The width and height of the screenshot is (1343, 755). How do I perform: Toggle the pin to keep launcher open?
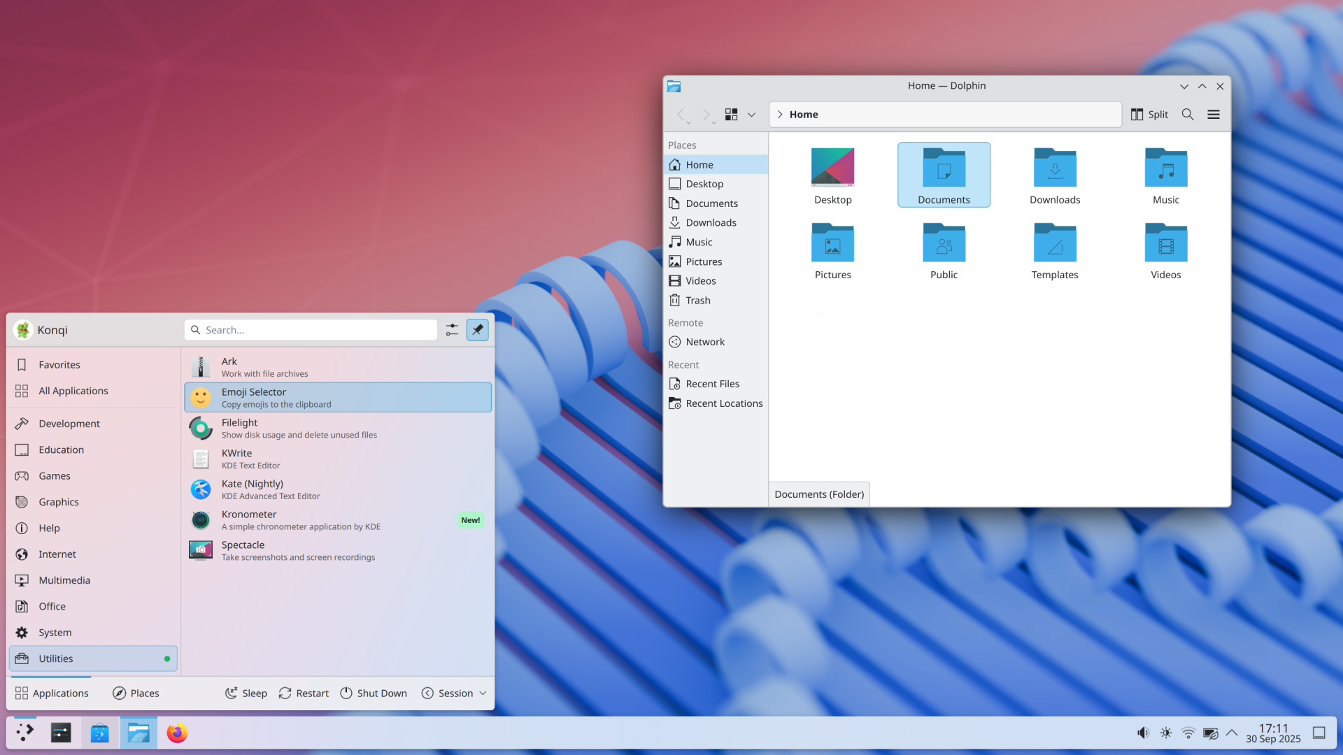(478, 330)
